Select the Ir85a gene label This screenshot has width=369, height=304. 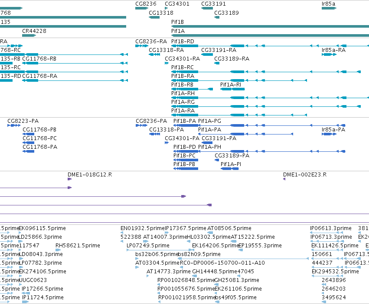(x=328, y=4)
